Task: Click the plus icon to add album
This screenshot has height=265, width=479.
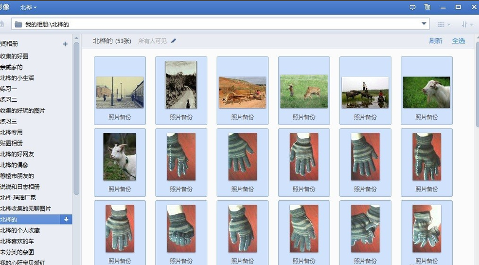Action: point(65,44)
